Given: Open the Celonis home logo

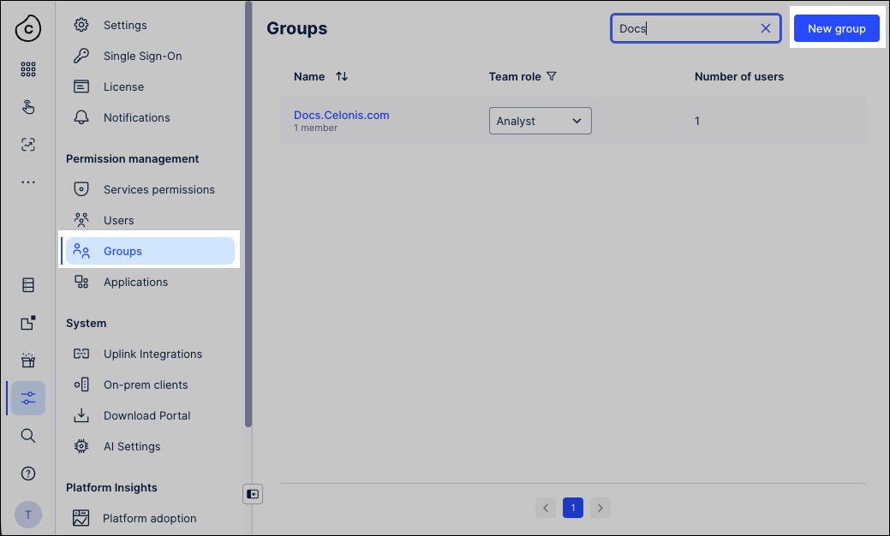Looking at the screenshot, I should pos(27,28).
